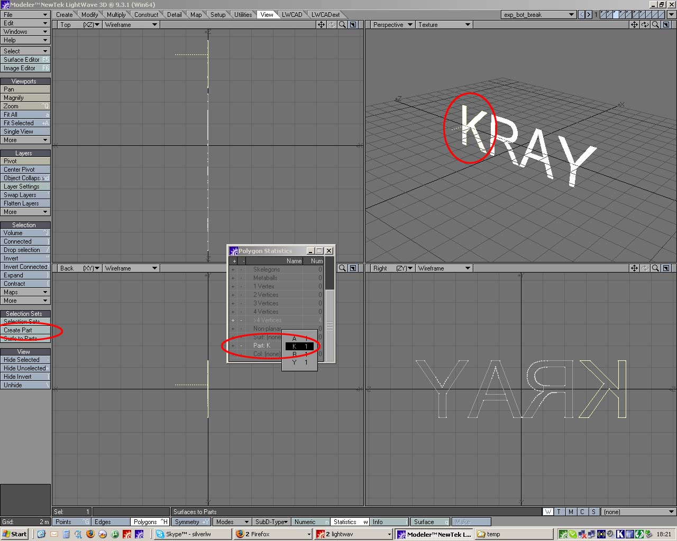This screenshot has width=677, height=541.
Task: Click the Move icon in the Perspective viewport
Action: click(634, 25)
